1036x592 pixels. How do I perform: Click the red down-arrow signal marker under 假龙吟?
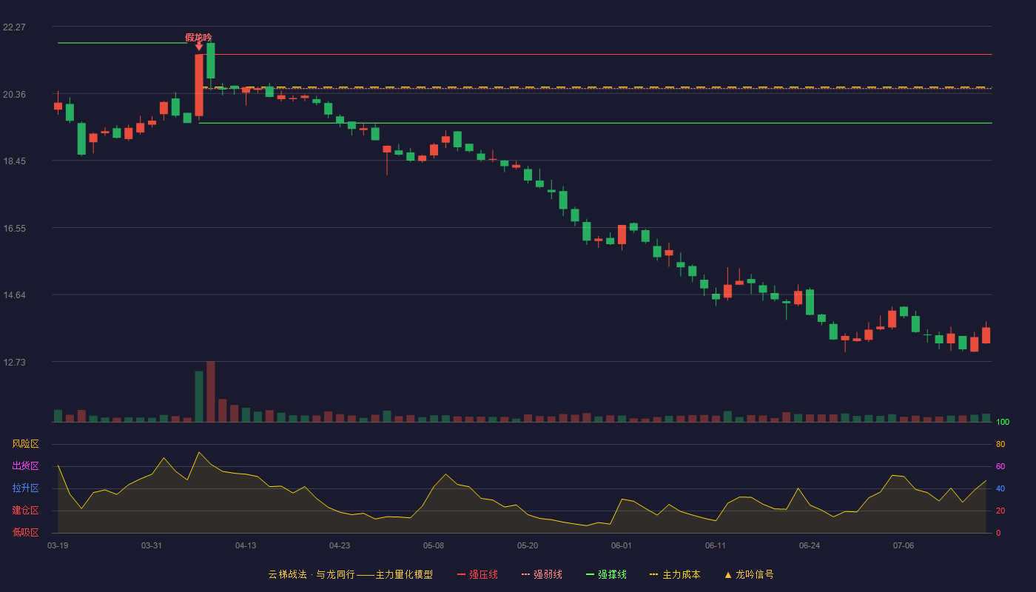(199, 47)
